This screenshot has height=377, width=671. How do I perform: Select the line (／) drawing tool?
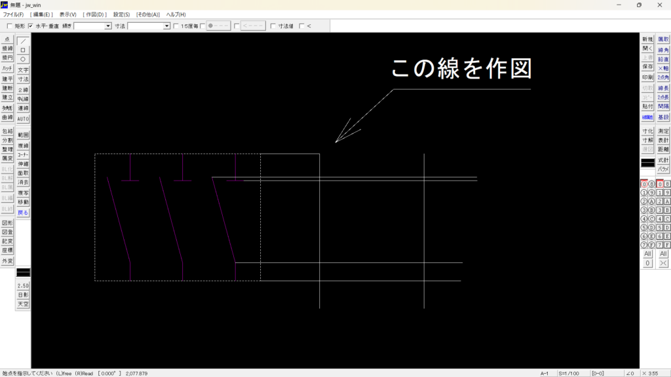(x=23, y=41)
